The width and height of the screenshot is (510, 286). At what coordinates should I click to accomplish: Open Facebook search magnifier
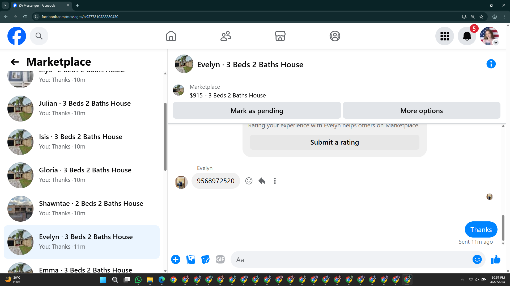pos(39,36)
